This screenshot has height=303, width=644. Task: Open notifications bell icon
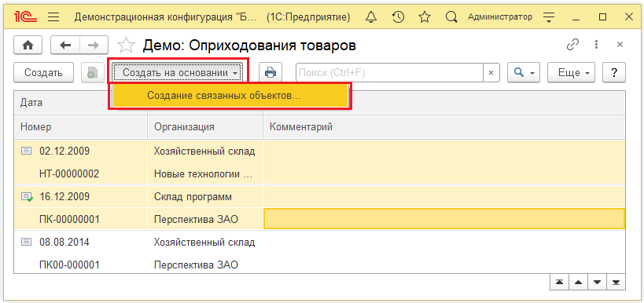coord(371,17)
